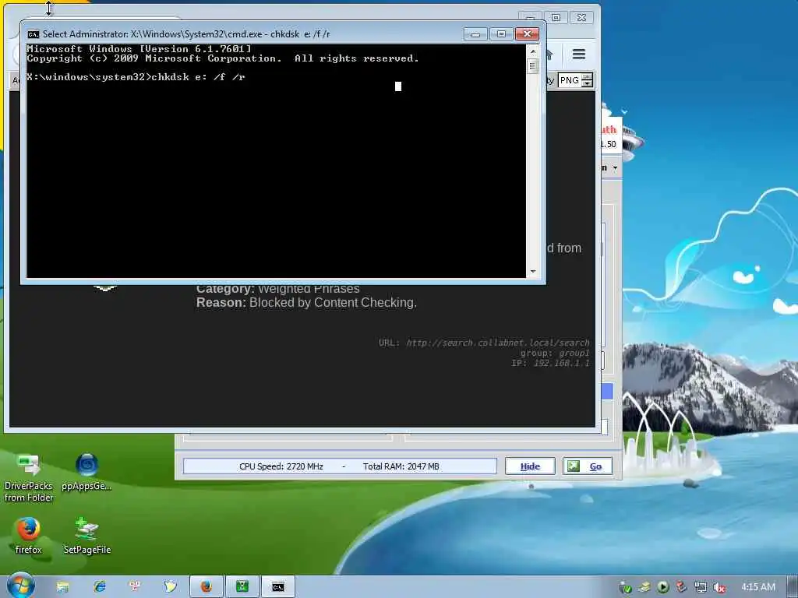The height and width of the screenshot is (598, 798).
Task: Click Reason: Blocked by Content Checking text
Action: (x=306, y=303)
